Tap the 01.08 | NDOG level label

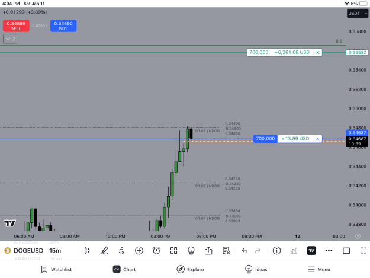click(207, 131)
